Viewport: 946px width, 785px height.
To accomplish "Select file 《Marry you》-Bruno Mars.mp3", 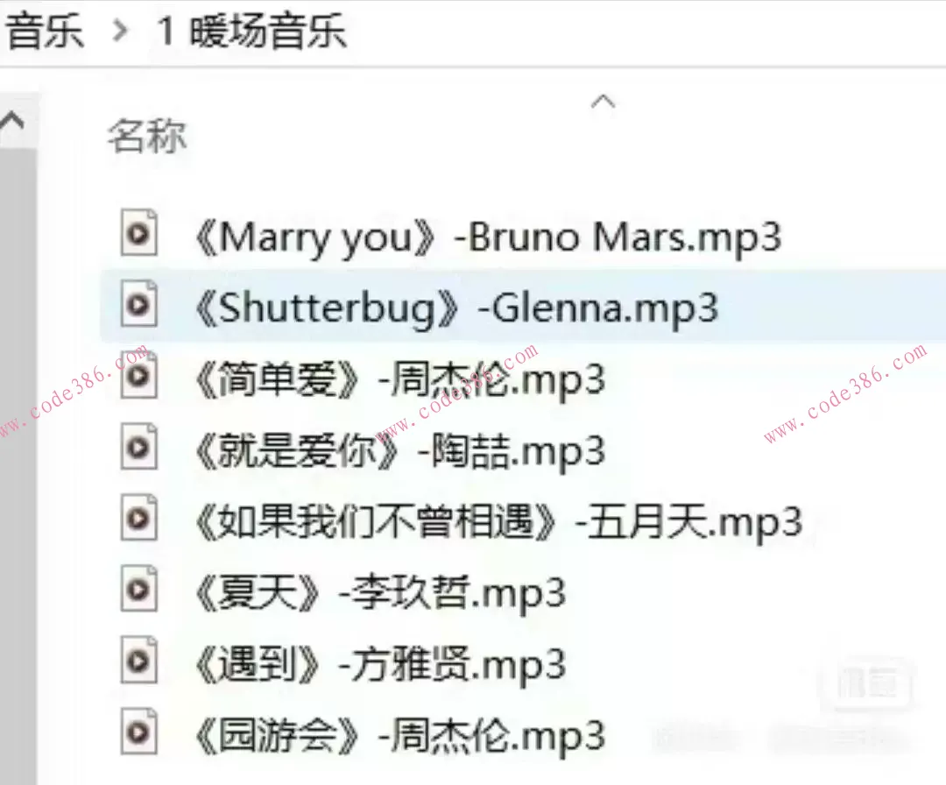I will [x=488, y=237].
